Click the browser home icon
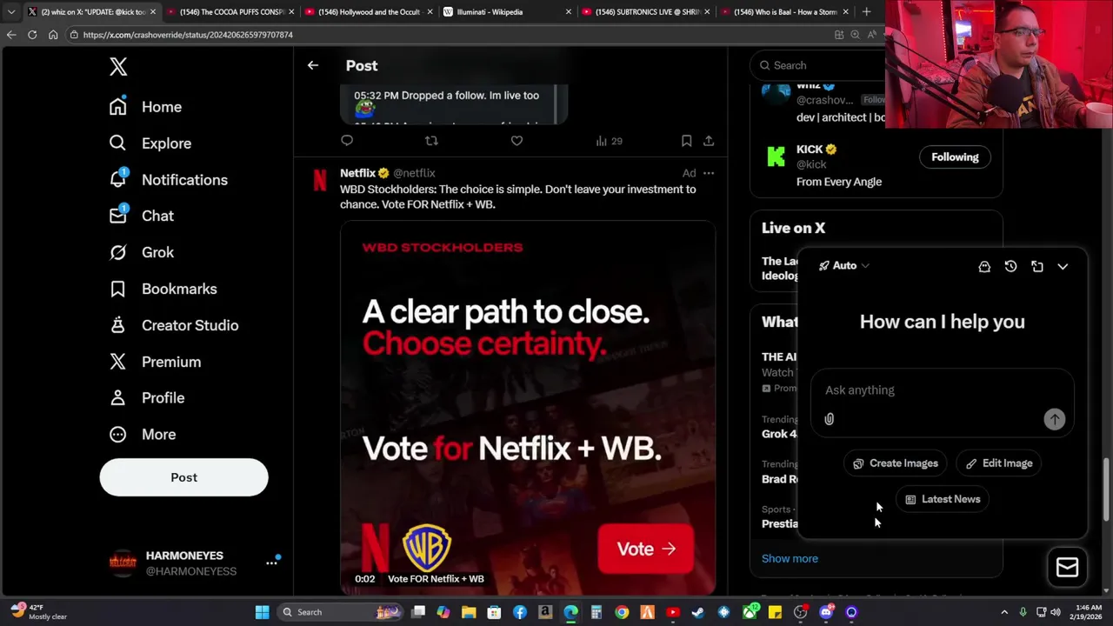 tap(53, 35)
